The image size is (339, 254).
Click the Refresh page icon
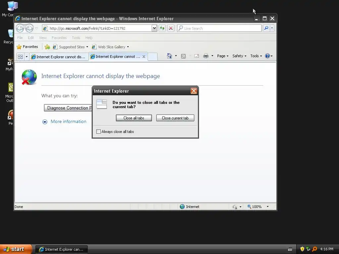[x=162, y=28]
